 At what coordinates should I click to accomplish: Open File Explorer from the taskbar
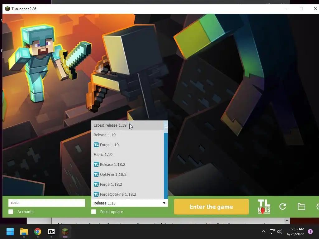24,232
